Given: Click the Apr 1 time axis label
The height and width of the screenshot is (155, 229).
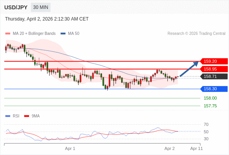Looking at the screenshot, I should point(70,148).
